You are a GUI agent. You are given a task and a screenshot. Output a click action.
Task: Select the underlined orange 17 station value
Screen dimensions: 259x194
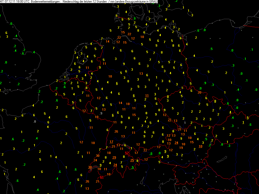tap(111, 142)
